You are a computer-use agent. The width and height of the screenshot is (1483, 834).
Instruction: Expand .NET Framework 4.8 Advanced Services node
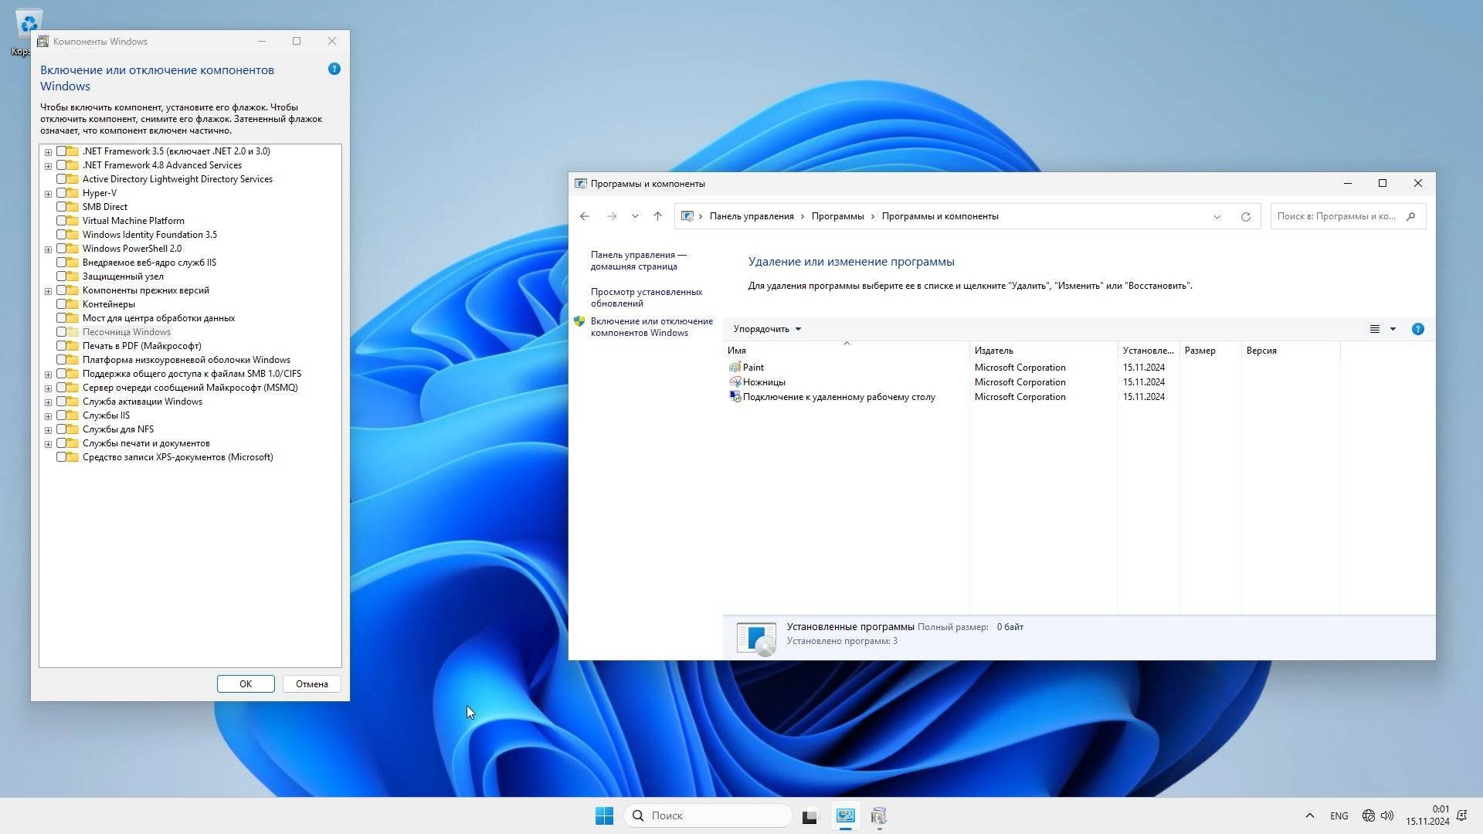(x=48, y=166)
